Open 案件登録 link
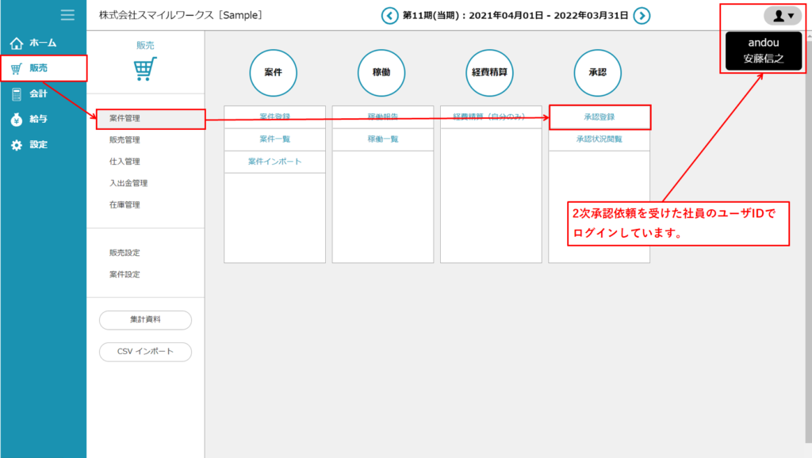This screenshot has width=812, height=458. pos(275,117)
